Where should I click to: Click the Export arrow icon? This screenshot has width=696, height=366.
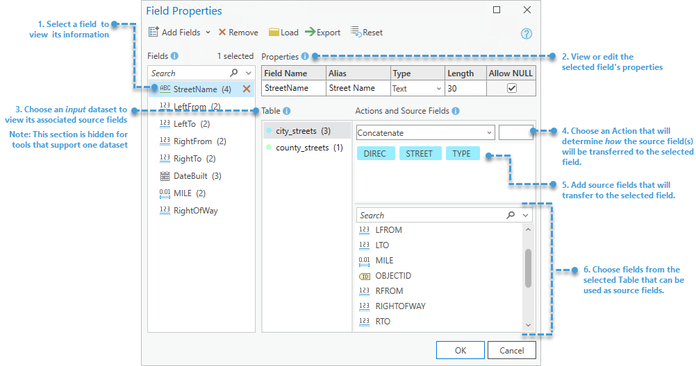click(310, 32)
